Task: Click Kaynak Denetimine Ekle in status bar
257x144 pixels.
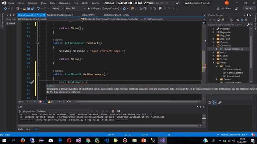Action: 233,135
